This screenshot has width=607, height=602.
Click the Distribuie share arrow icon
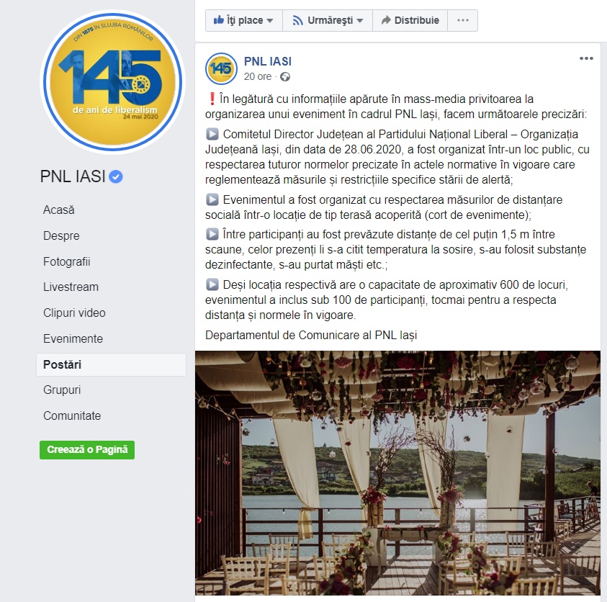[x=385, y=20]
